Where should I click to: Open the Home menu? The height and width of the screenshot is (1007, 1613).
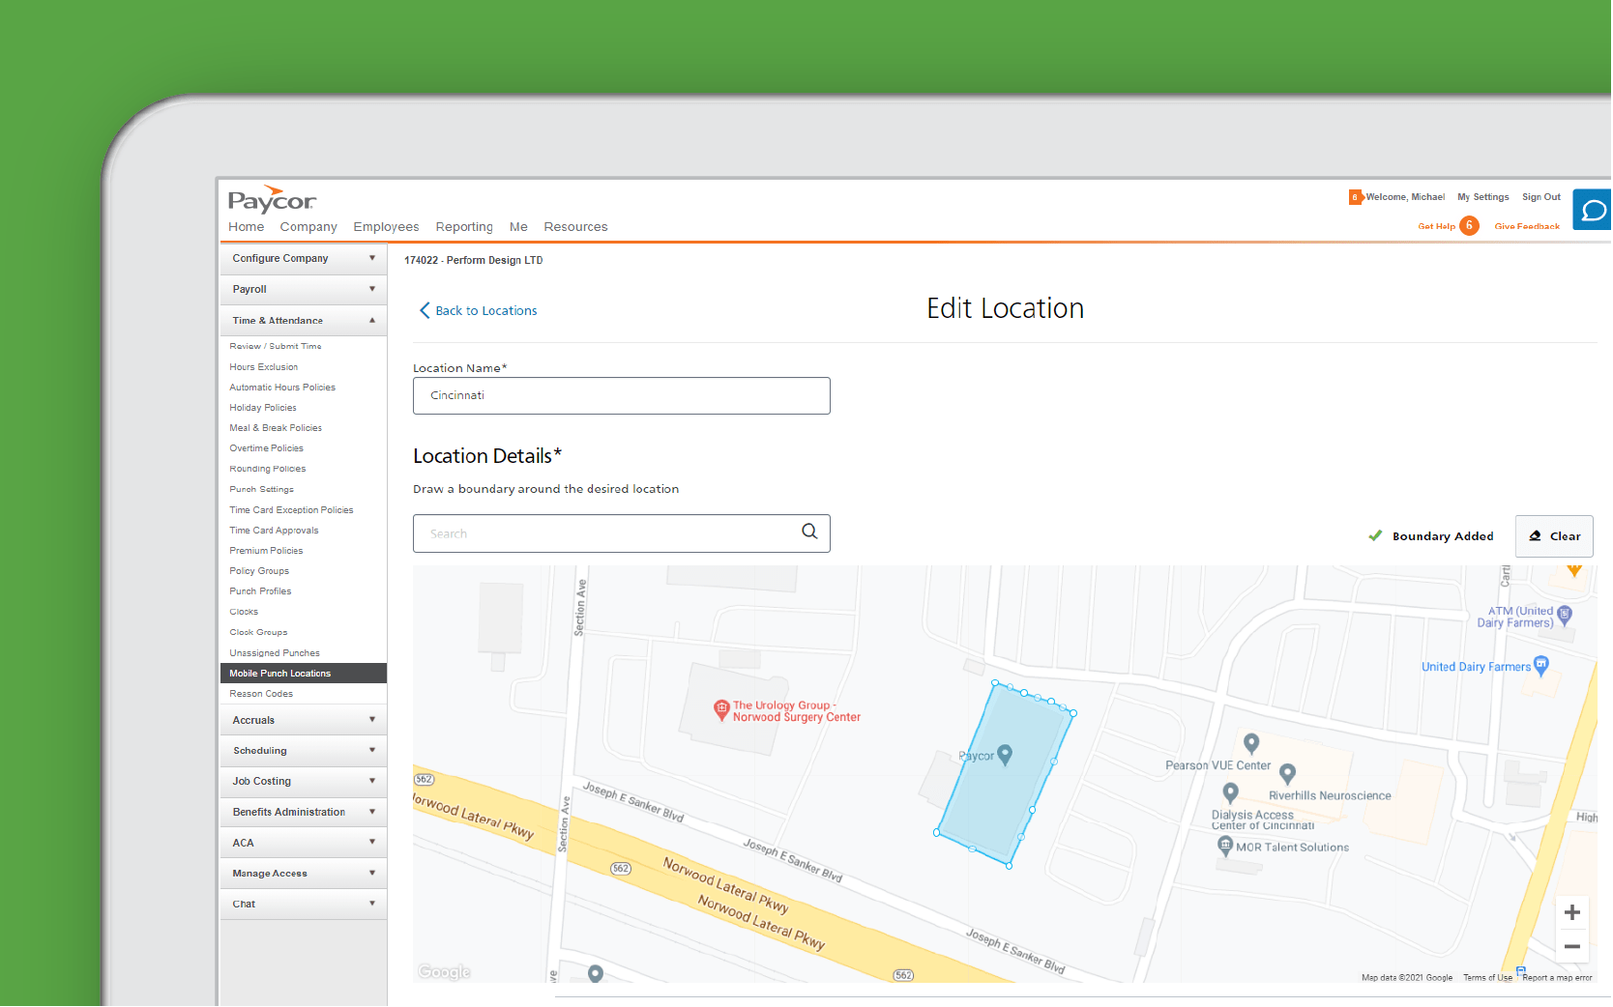[x=246, y=227]
